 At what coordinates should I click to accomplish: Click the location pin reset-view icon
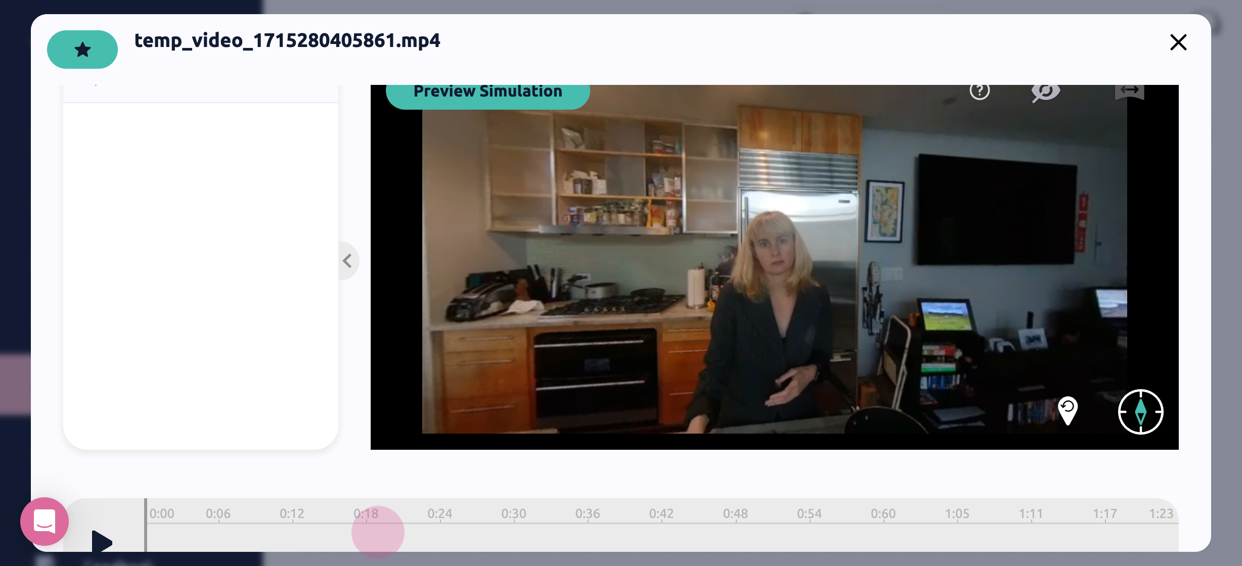click(x=1068, y=410)
